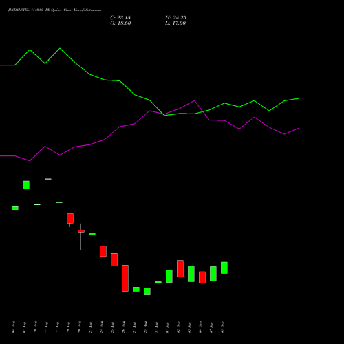Viewport: 344px width, 344px height.
Task: Click the red candle for 25 Aug
Action: [x=114, y=259]
